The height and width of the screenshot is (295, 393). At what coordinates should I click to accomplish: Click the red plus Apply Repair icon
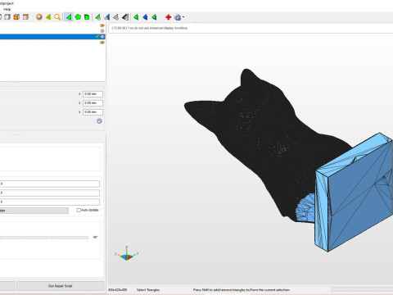pos(168,17)
